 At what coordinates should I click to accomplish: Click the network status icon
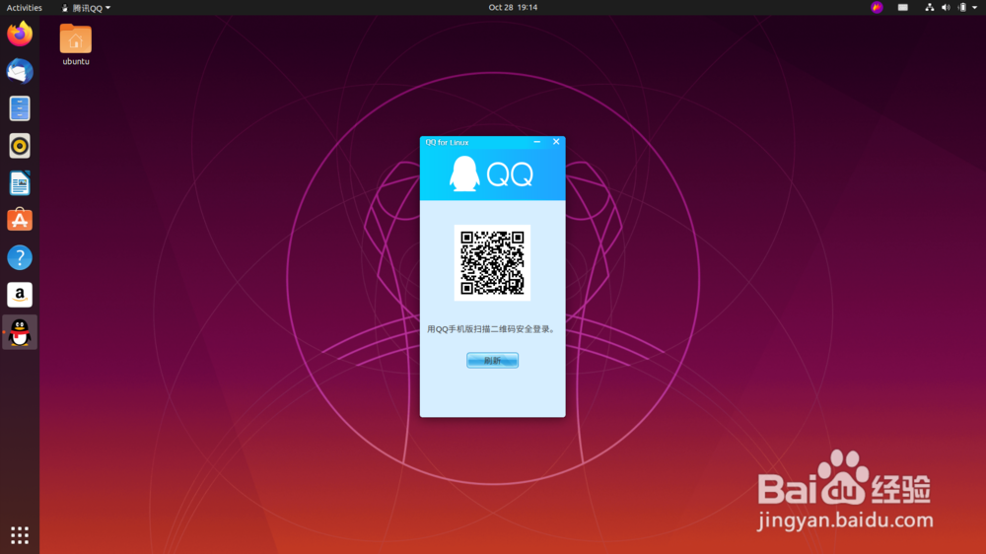(x=930, y=8)
